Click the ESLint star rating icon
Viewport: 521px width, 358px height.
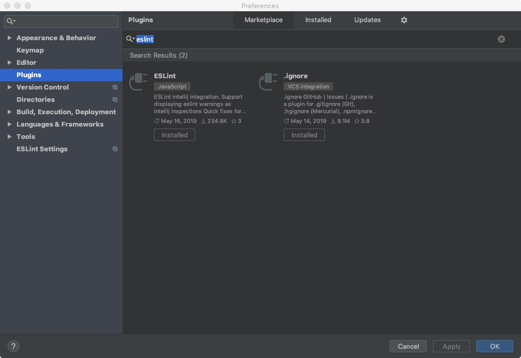pyautogui.click(x=234, y=121)
